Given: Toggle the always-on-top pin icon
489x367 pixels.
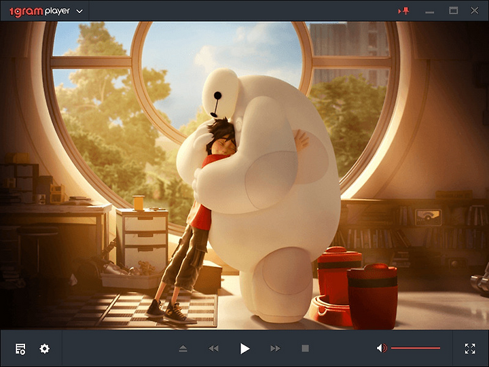Looking at the screenshot, I should click(x=403, y=12).
